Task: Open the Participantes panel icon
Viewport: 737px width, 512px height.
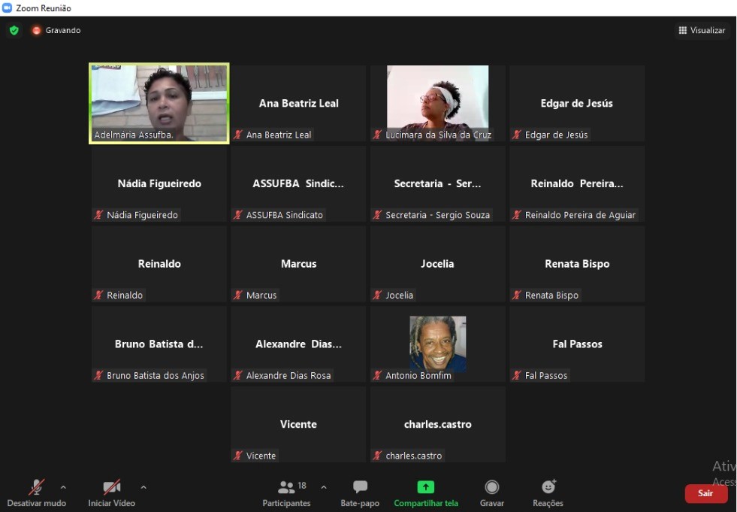Action: 286,487
